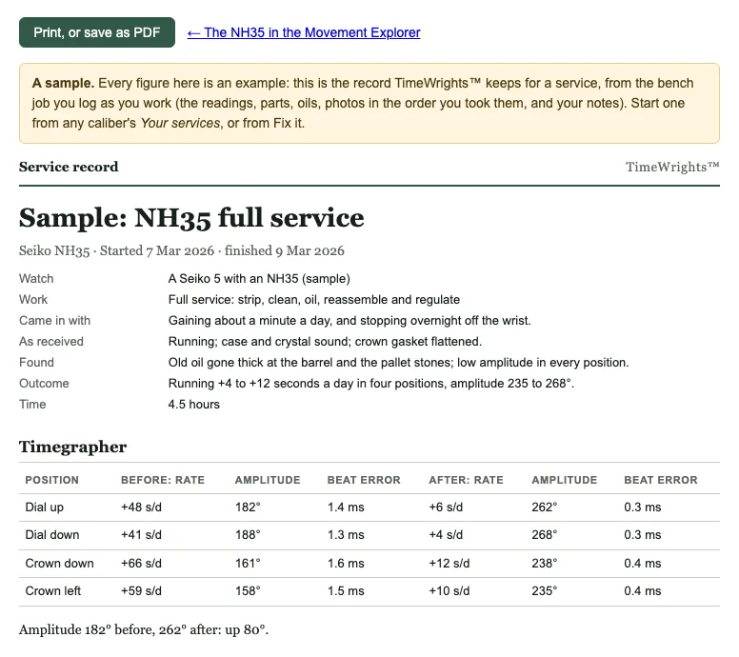The width and height of the screenshot is (739, 657).
Task: Click the '+10 s/d' after rate cell
Action: (449, 591)
